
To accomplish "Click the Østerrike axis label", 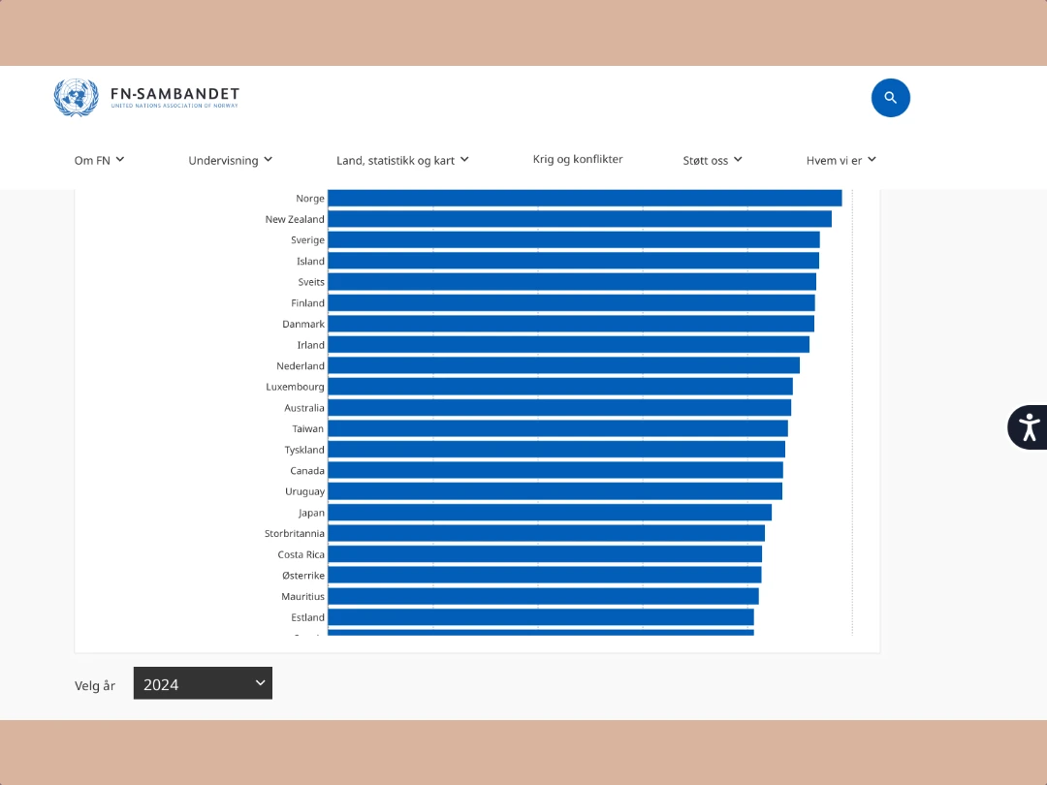I will coord(303,576).
